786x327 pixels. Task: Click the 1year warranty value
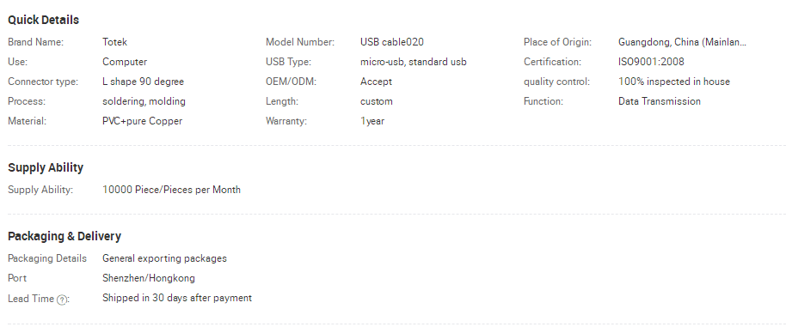tap(372, 121)
